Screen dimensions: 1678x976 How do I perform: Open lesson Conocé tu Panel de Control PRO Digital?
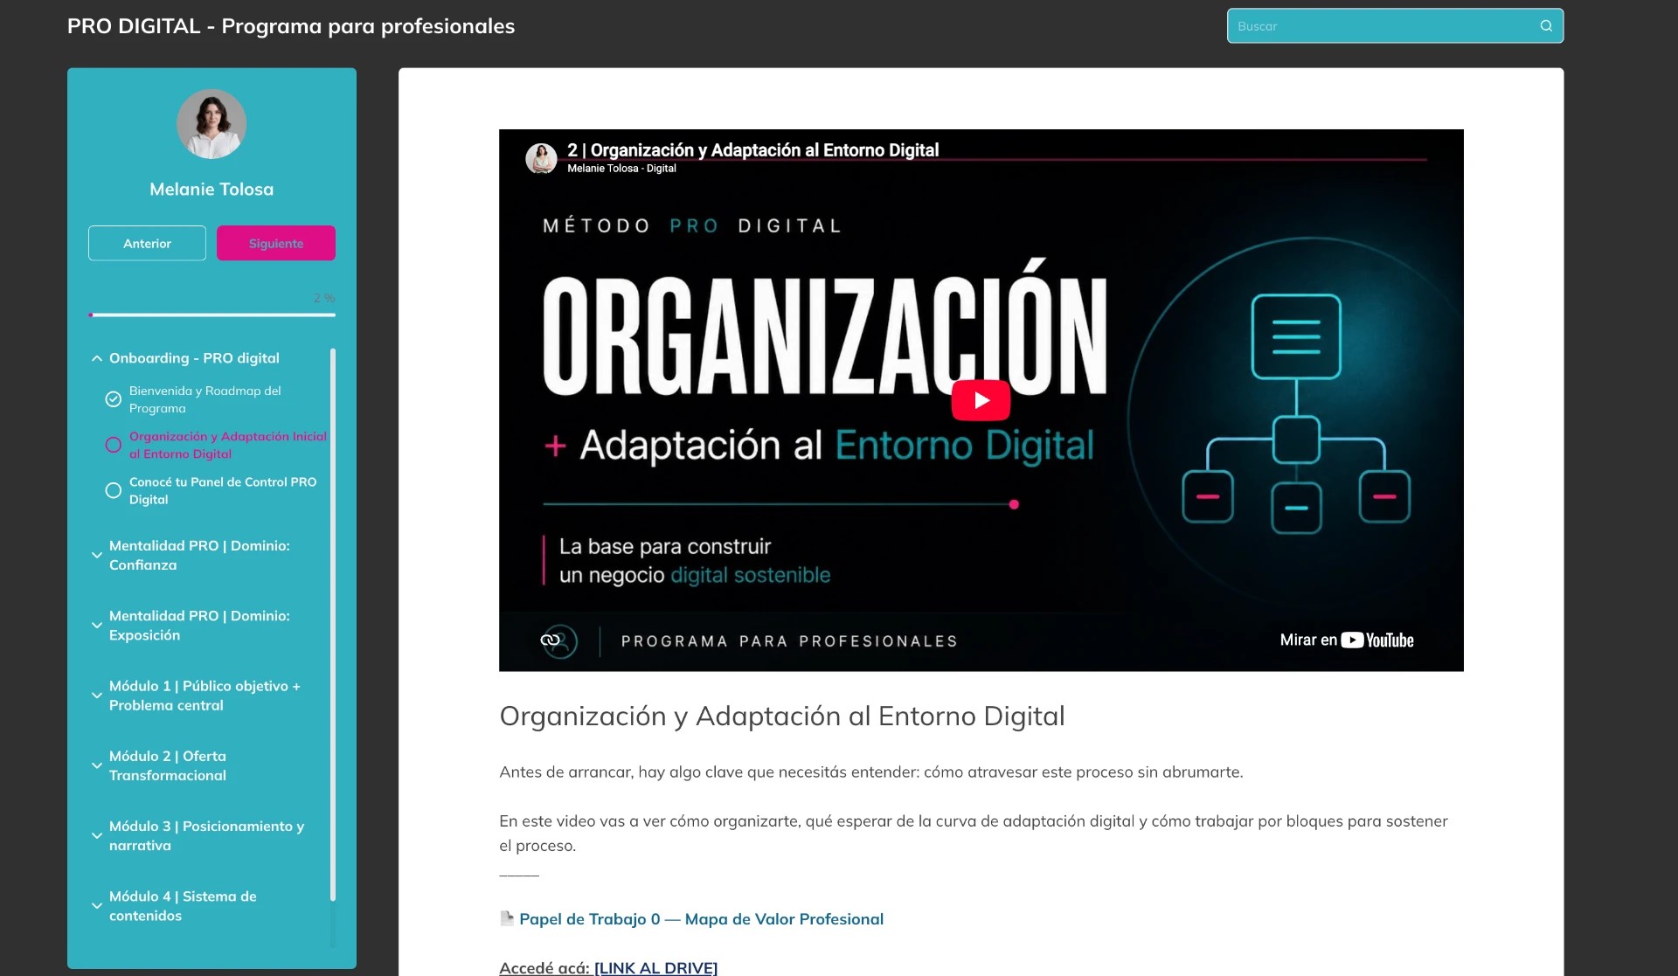(223, 490)
